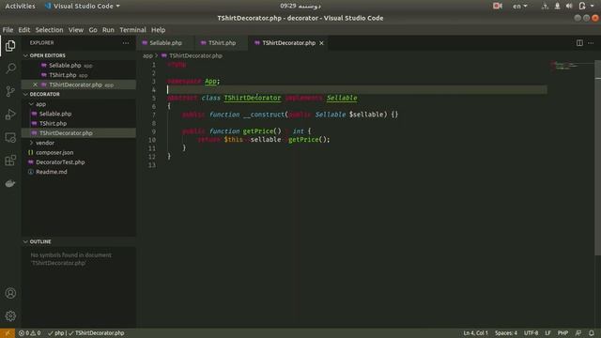Open TShirt.php from Open Editors list
Image resolution: width=601 pixels, height=338 pixels.
(79, 75)
